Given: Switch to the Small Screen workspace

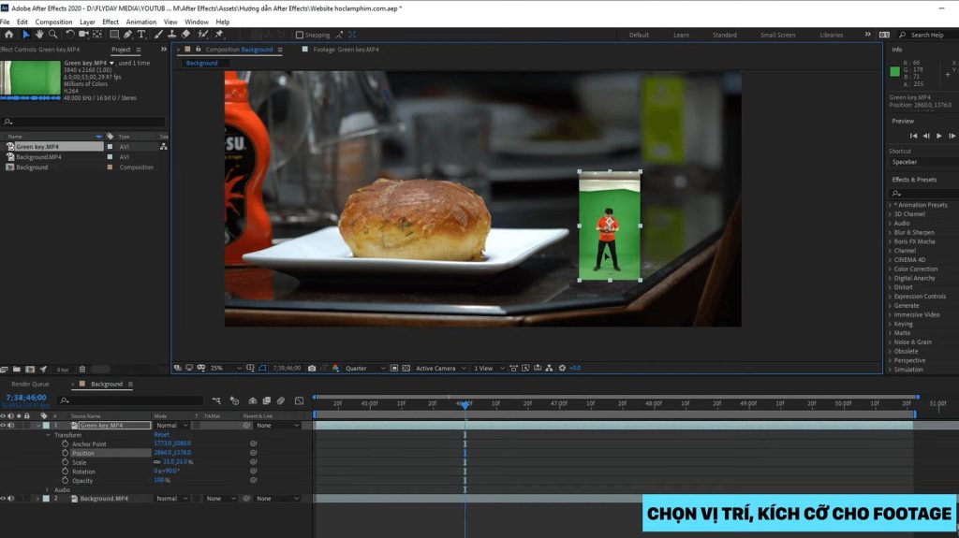Looking at the screenshot, I should coord(778,35).
